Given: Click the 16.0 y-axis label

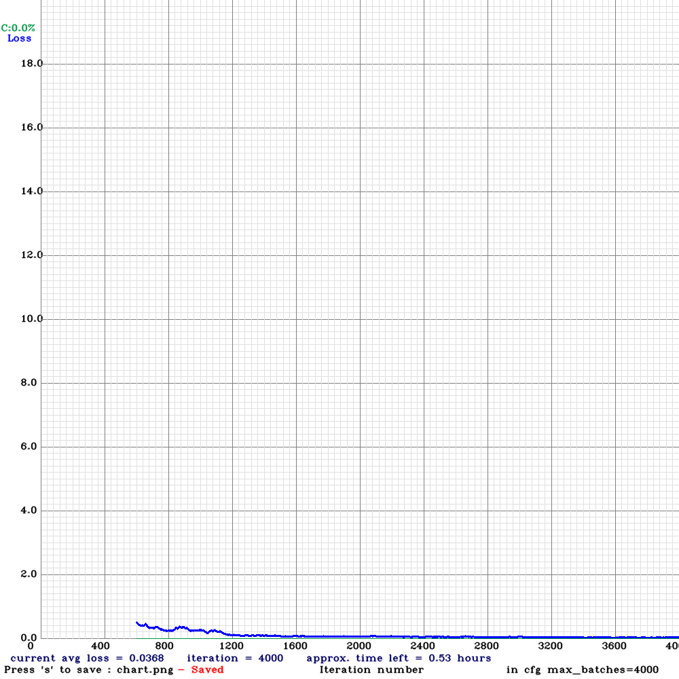Looking at the screenshot, I should pyautogui.click(x=32, y=128).
